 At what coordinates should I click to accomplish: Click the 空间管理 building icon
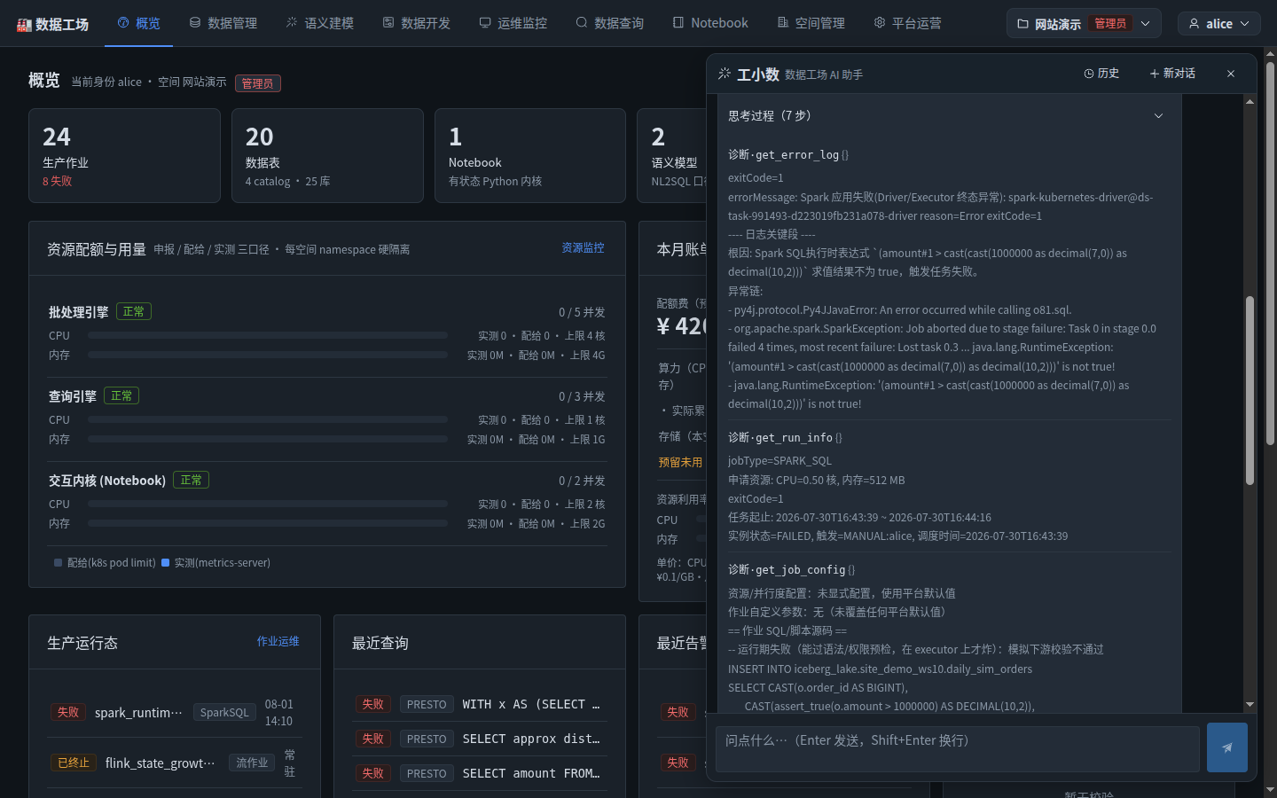click(x=783, y=23)
